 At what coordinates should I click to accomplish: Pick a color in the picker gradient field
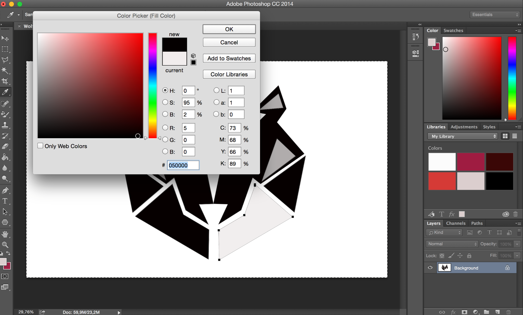coord(90,85)
